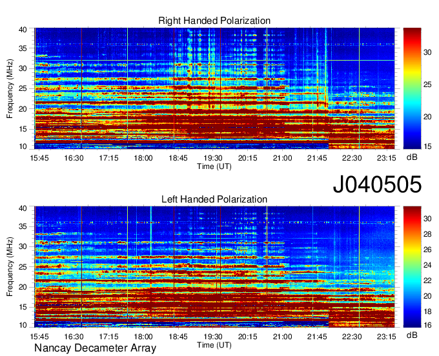Click the "dB" unit under Left Handed color bar

coord(412,335)
